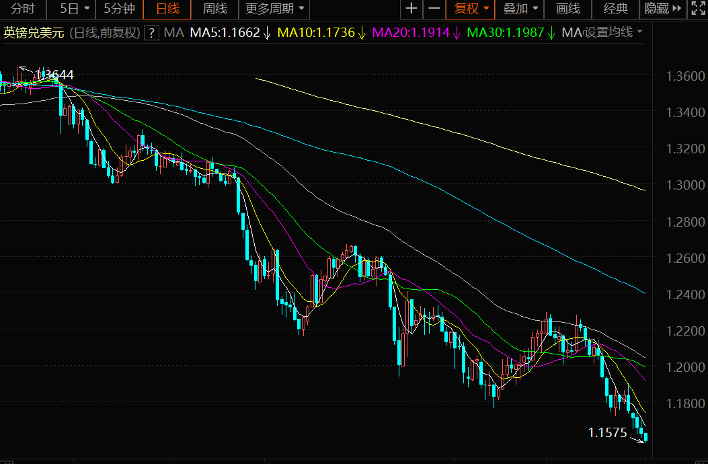Select the 日线 daily chart tab

(167, 9)
